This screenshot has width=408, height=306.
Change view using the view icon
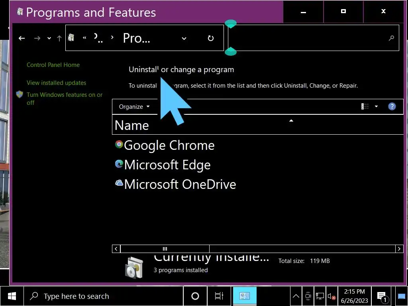365,106
